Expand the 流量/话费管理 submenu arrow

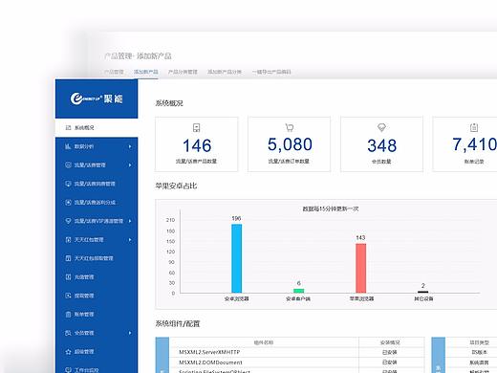click(x=130, y=165)
